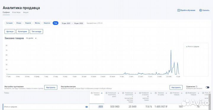Click the help icon next to Сравнение
Image resolution: width=213 pixels, height=110 pixels.
[x=196, y=87]
